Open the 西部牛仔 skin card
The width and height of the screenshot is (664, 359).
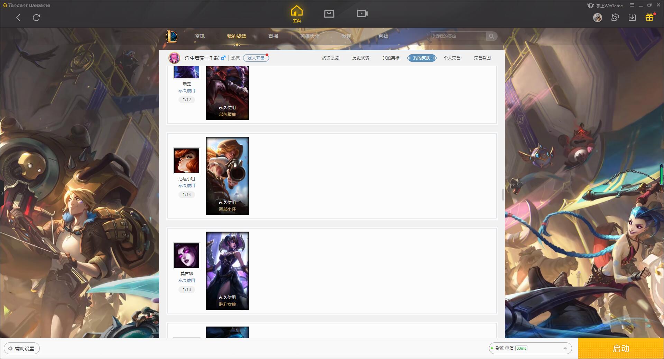click(x=227, y=176)
